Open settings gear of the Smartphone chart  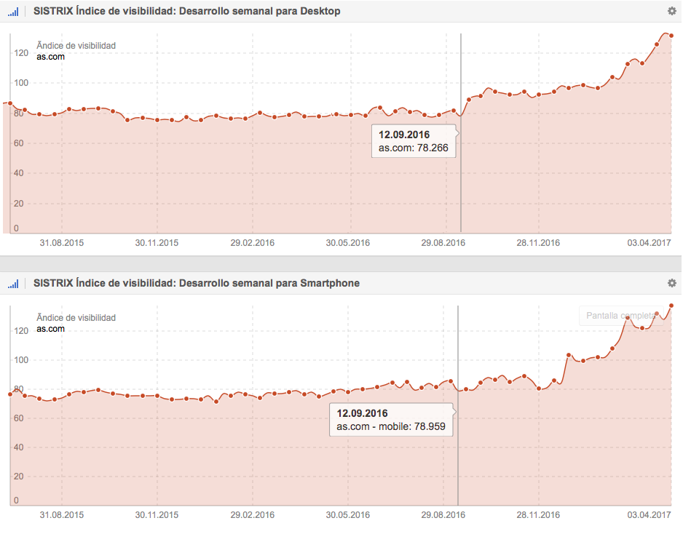point(671,283)
